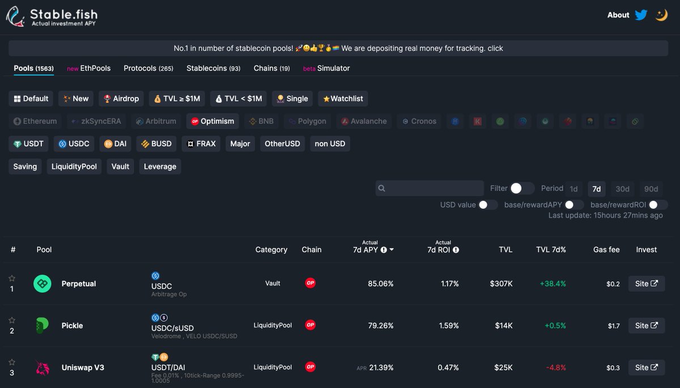Filter by the FRAX stablecoin button
680x388 pixels.
click(x=201, y=144)
